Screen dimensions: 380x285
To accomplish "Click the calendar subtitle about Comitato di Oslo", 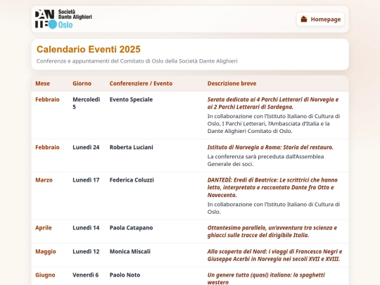I will tap(137, 61).
